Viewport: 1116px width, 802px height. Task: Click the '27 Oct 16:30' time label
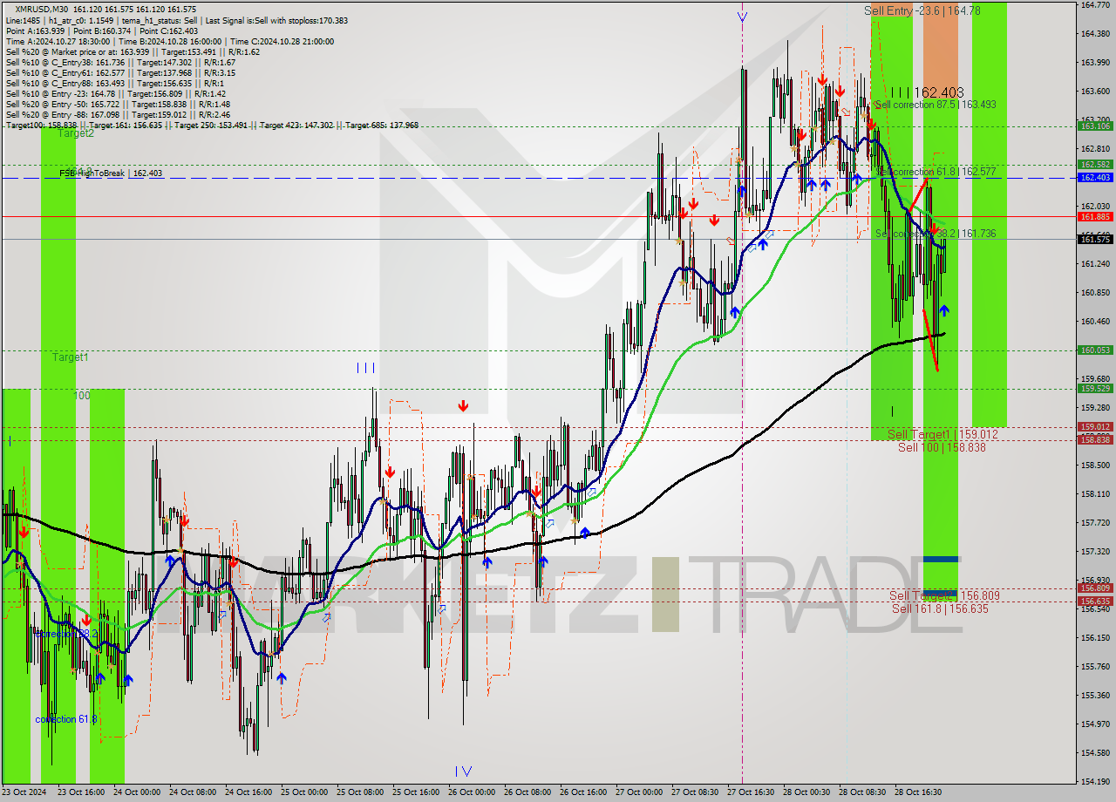click(x=750, y=792)
